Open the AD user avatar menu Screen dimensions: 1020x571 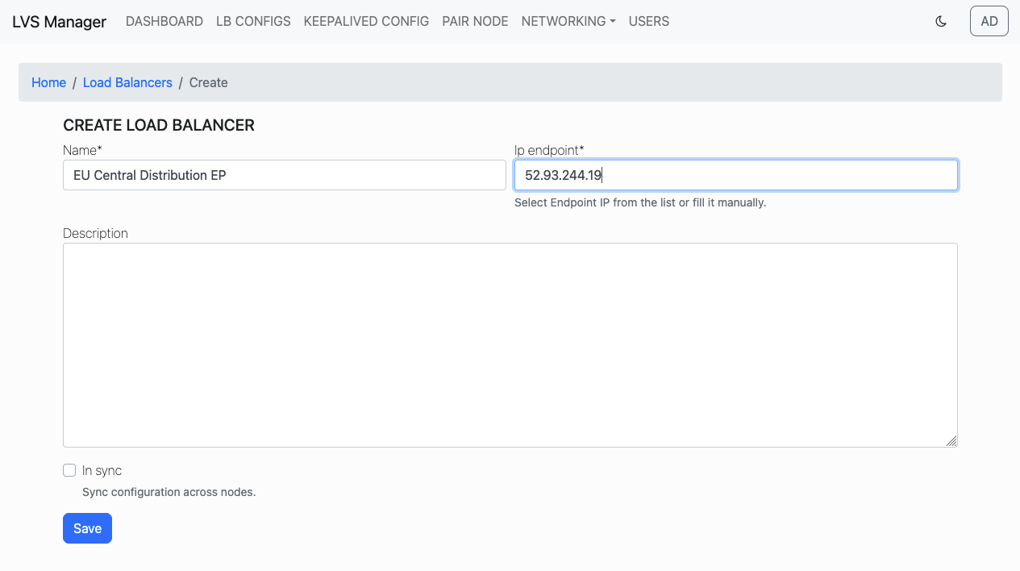[x=989, y=22]
